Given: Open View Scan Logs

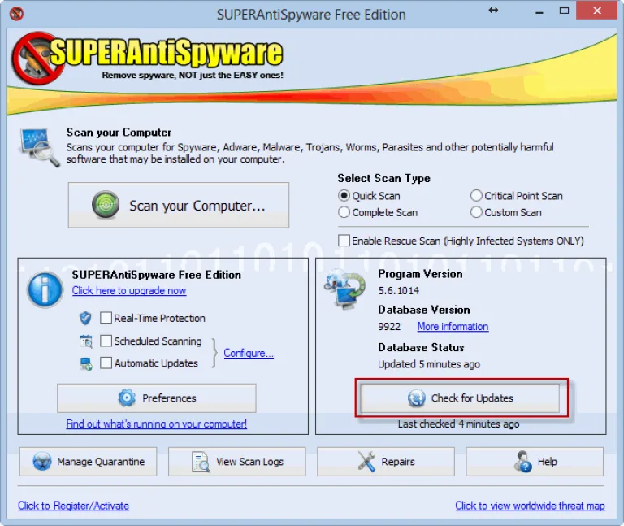Looking at the screenshot, I should tap(236, 462).
